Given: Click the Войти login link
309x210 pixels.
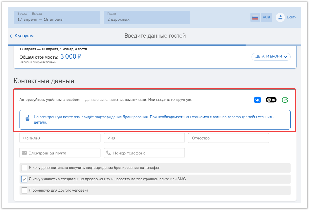Looking at the screenshot, I should point(291,17).
